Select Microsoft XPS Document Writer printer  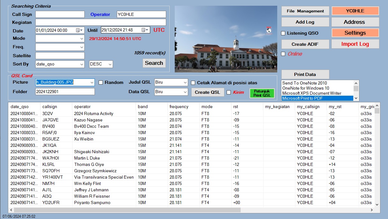(x=312, y=93)
